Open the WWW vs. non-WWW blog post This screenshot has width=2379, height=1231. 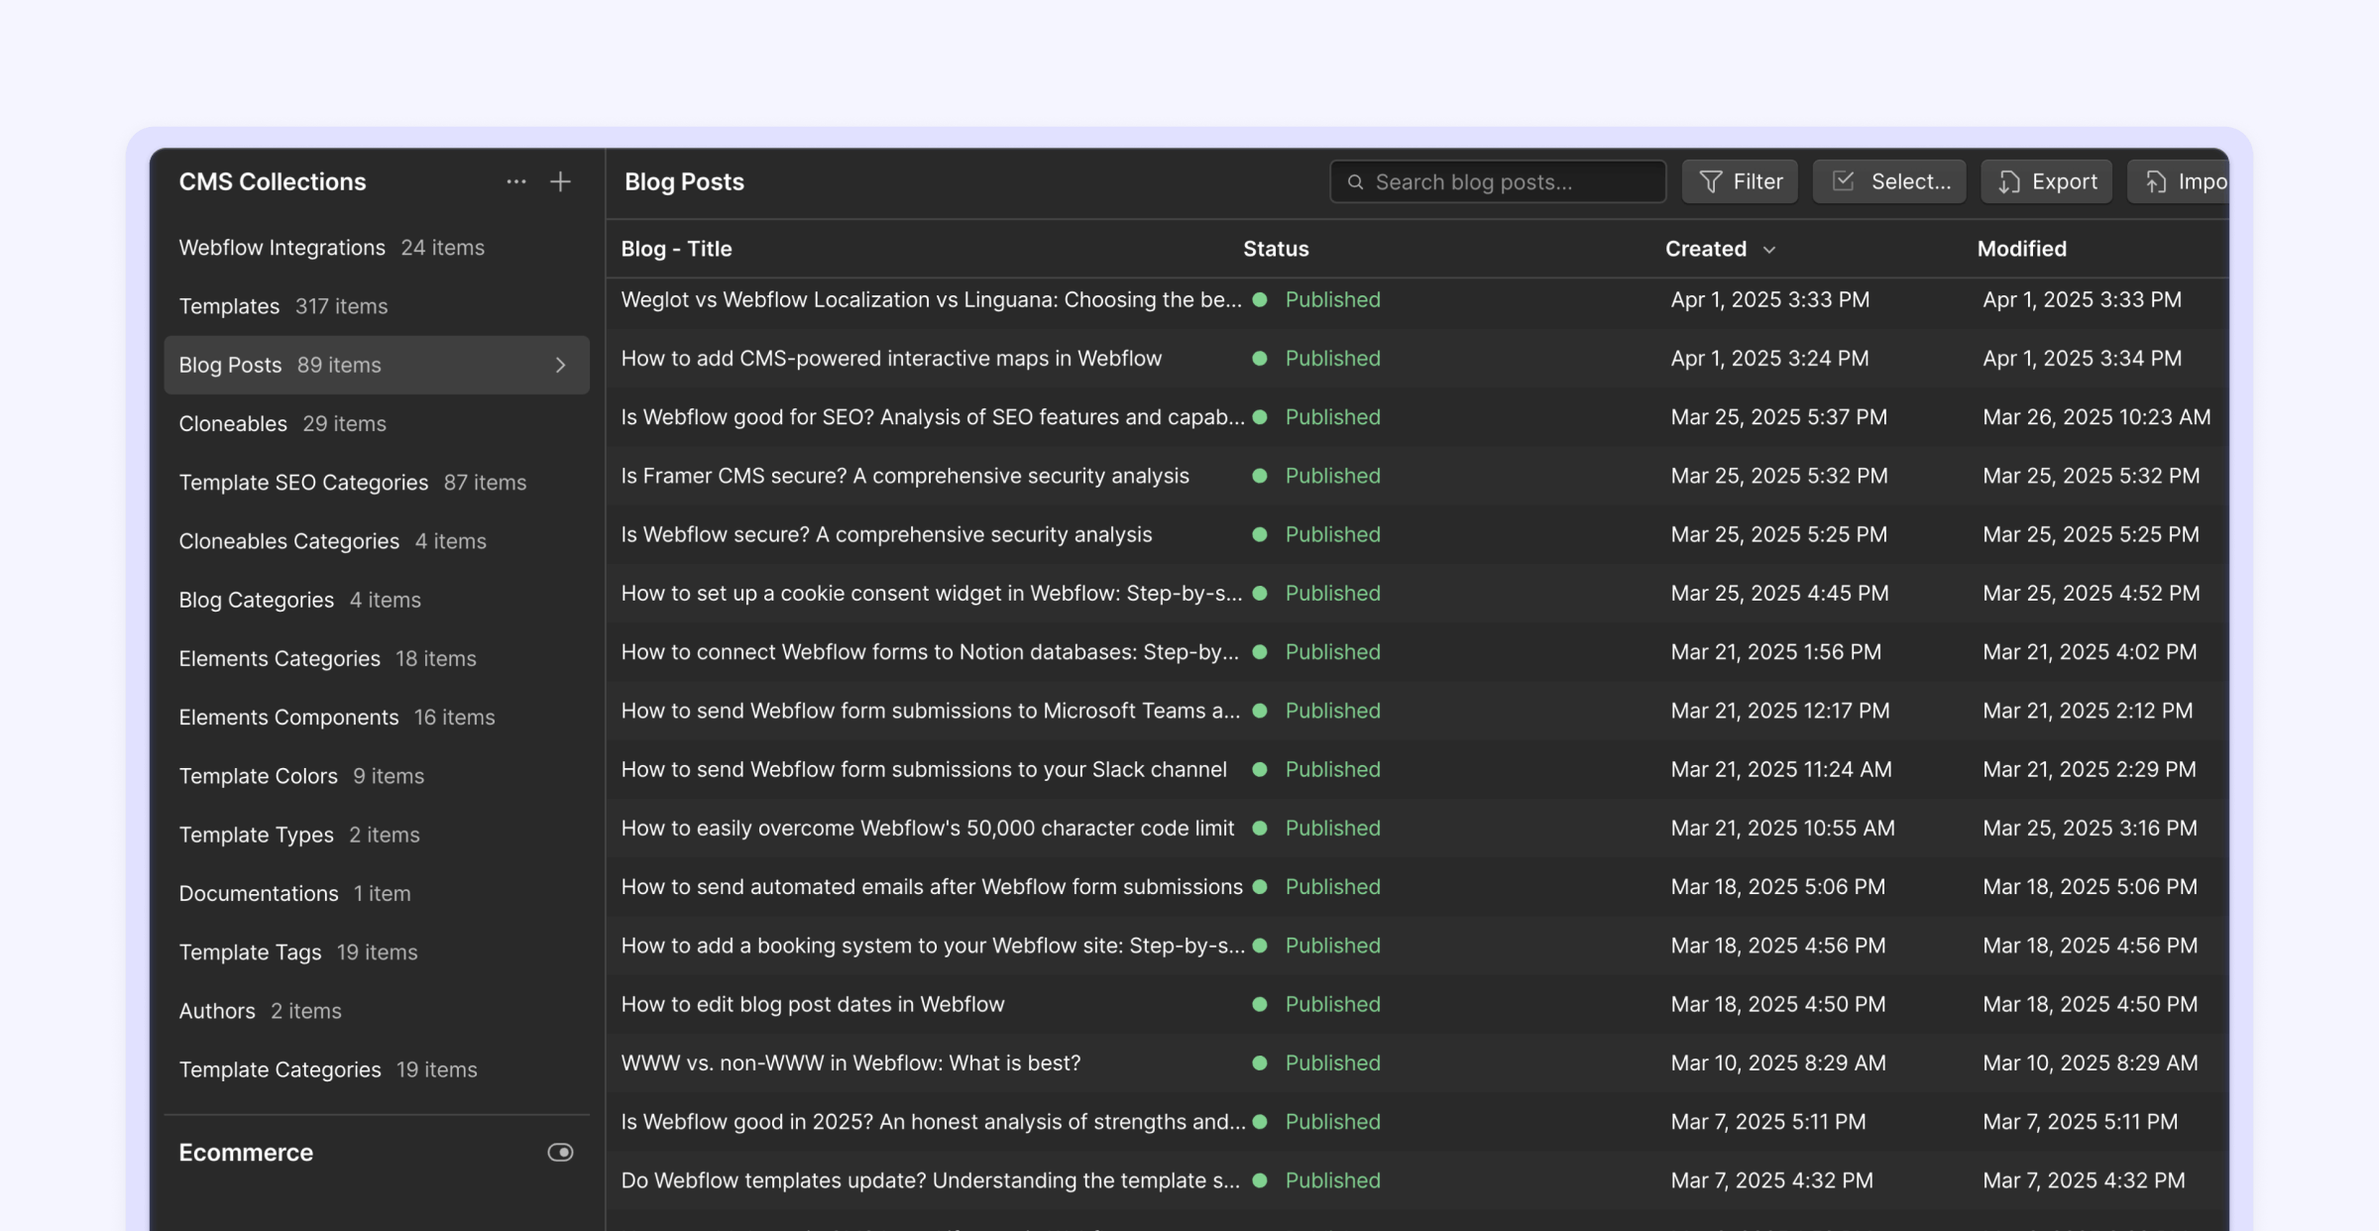(850, 1063)
